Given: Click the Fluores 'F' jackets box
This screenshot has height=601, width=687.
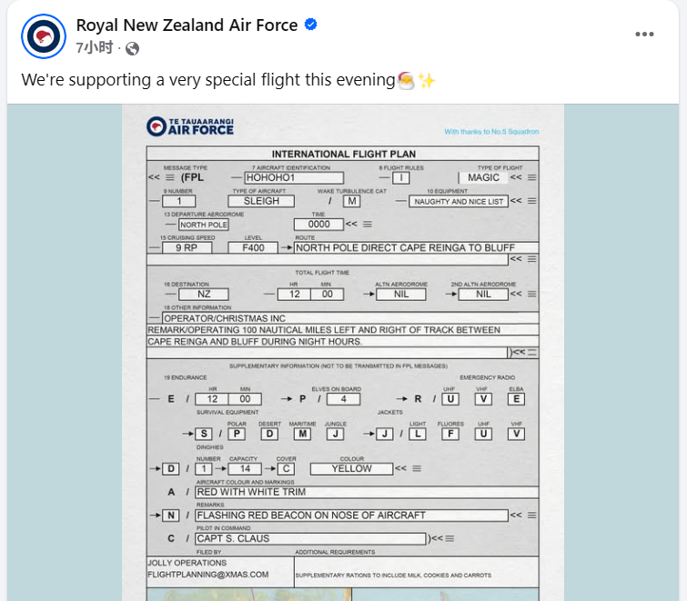Looking at the screenshot, I should coord(450,434).
